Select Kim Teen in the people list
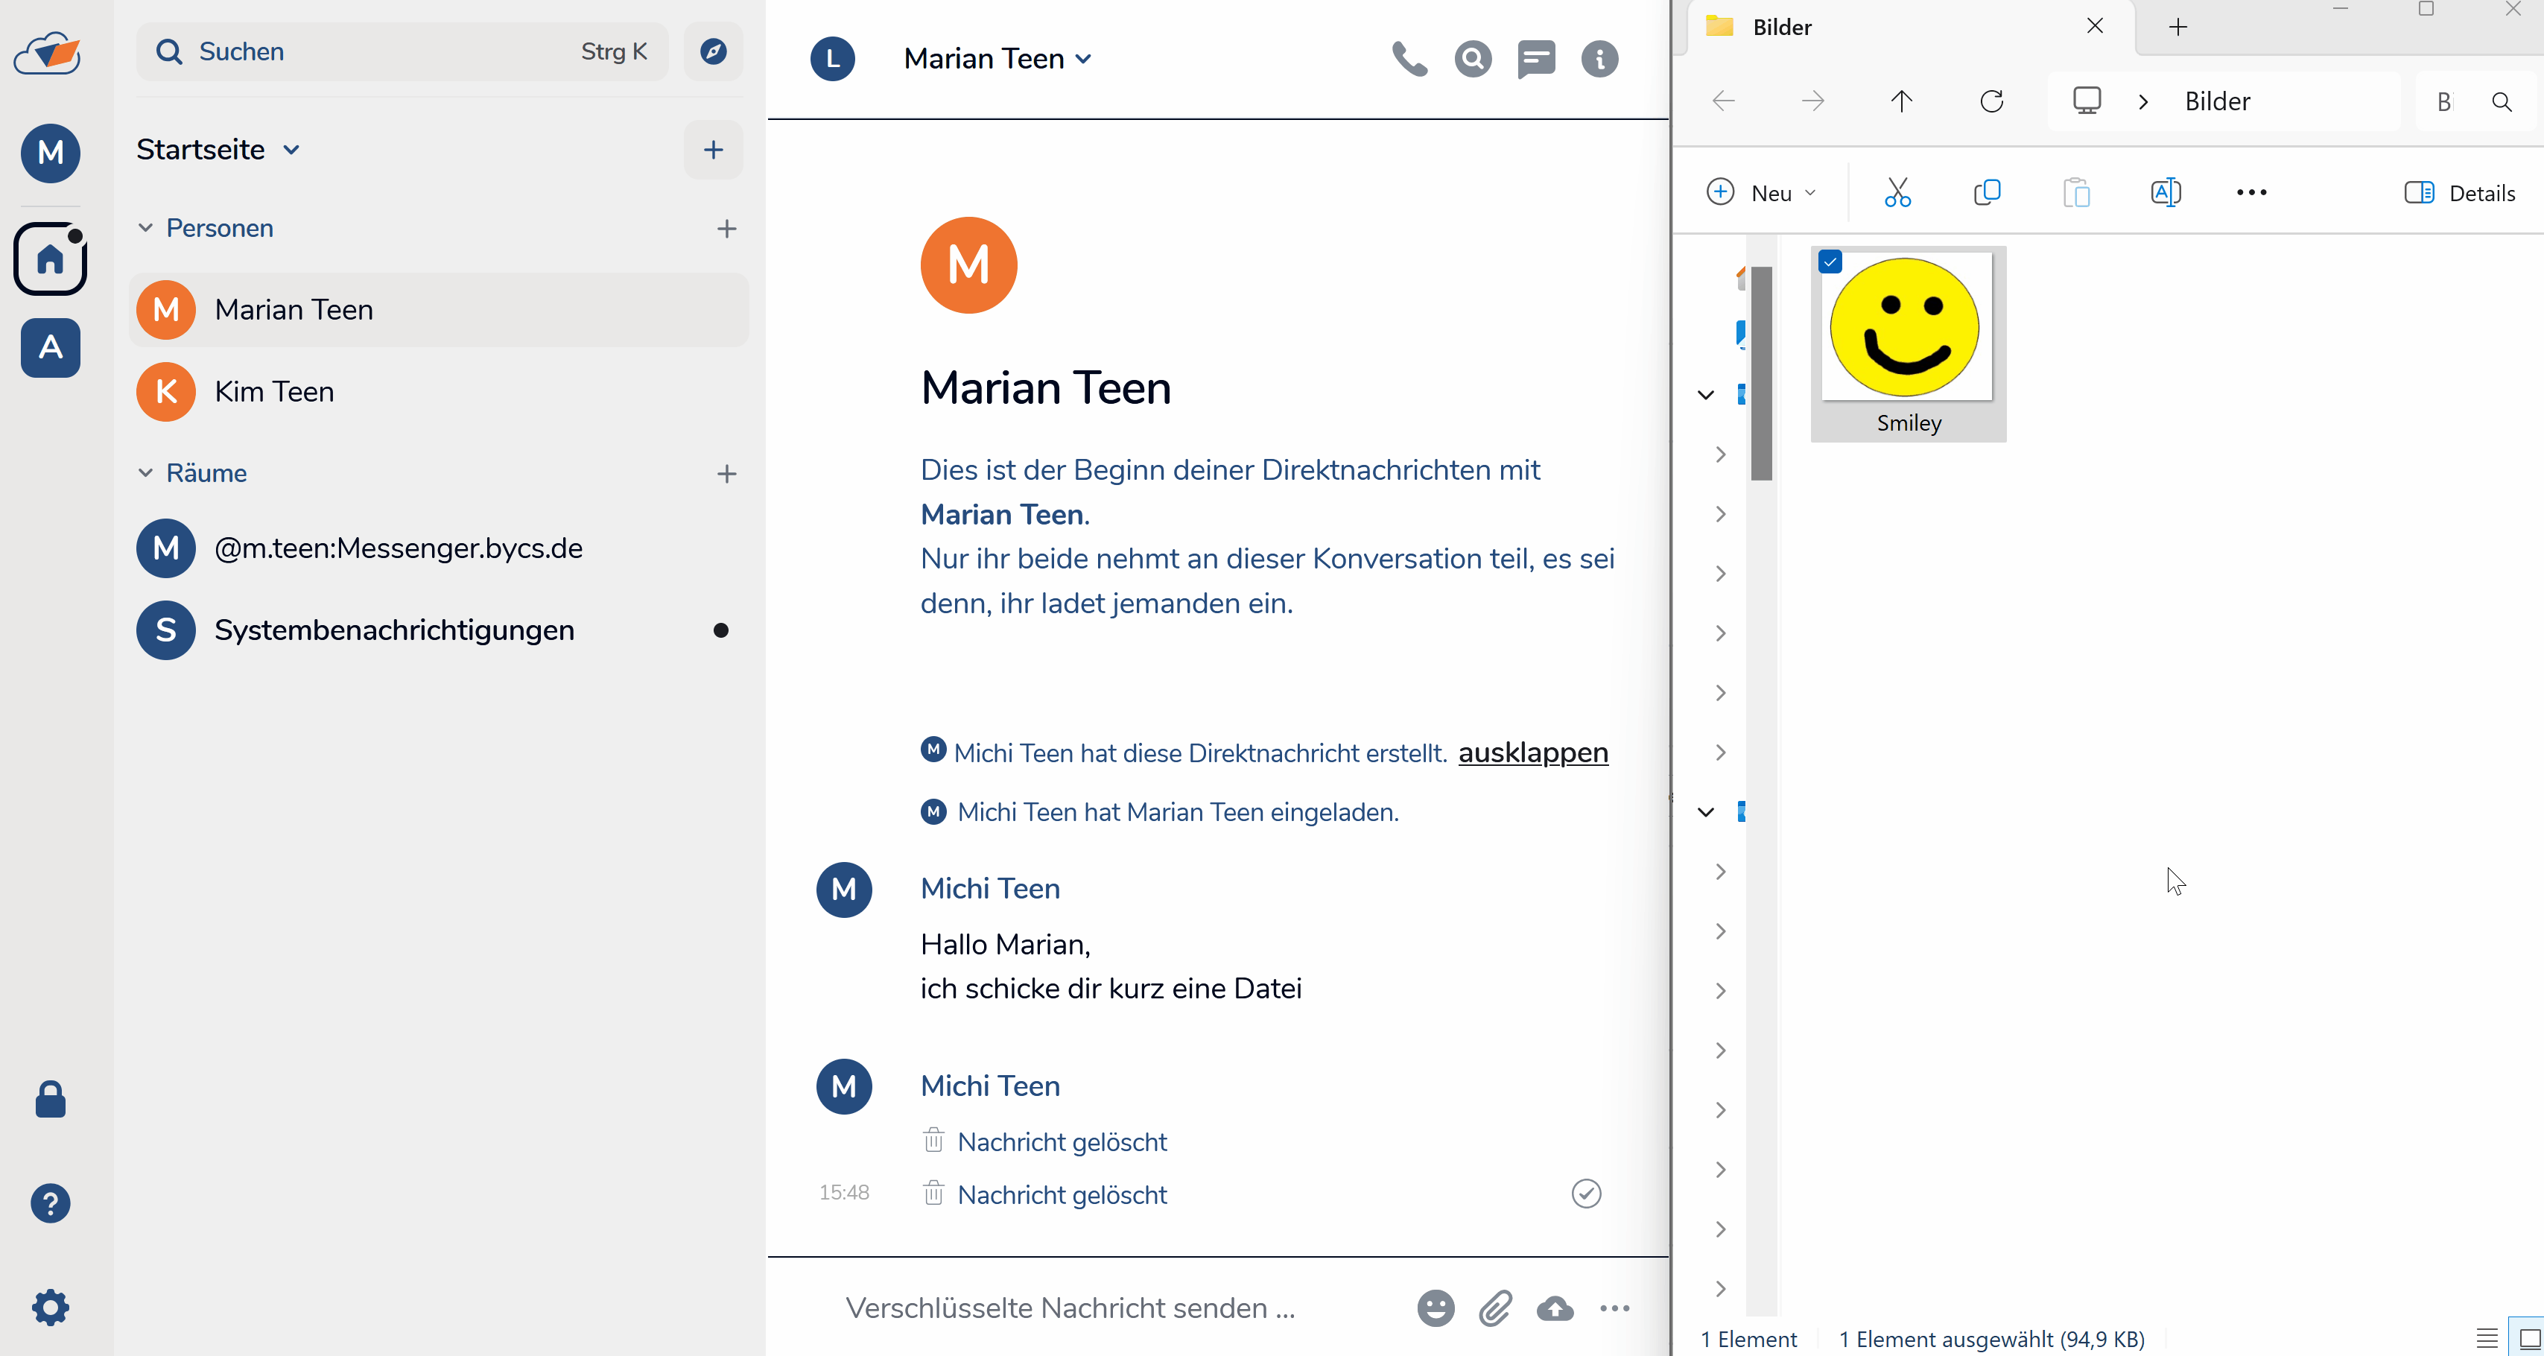This screenshot has height=1356, width=2544. [275, 392]
